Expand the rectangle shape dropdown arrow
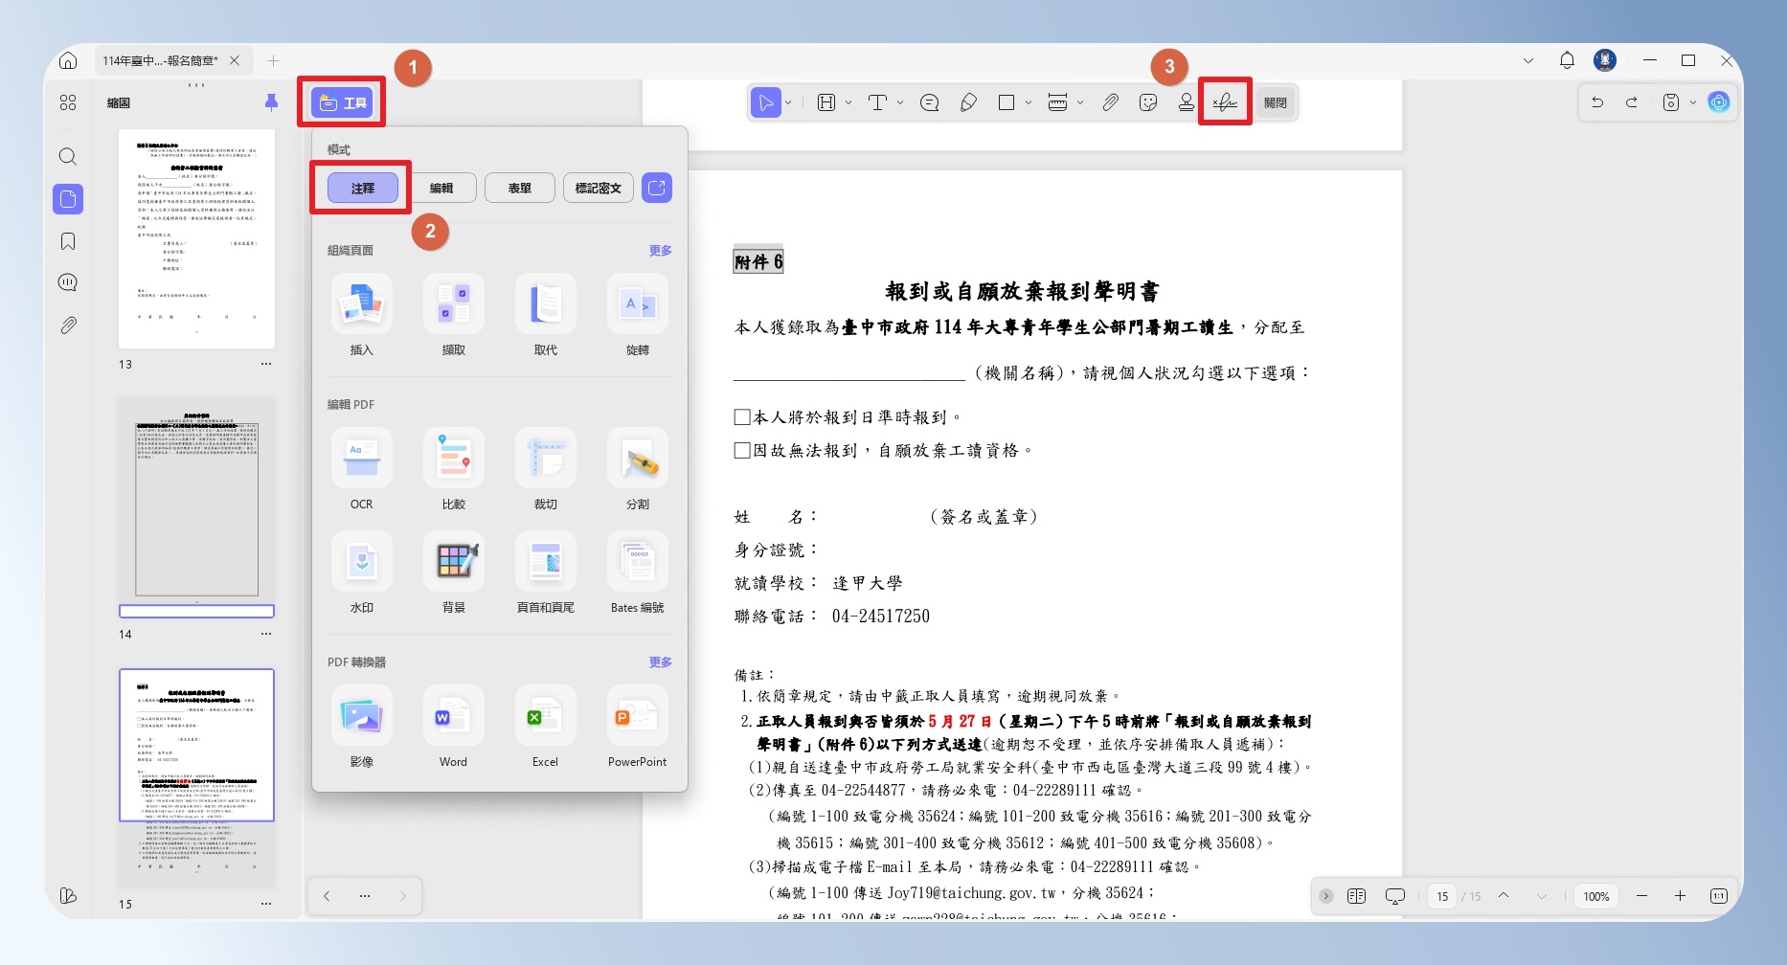The height and width of the screenshot is (965, 1787). coord(1029,102)
